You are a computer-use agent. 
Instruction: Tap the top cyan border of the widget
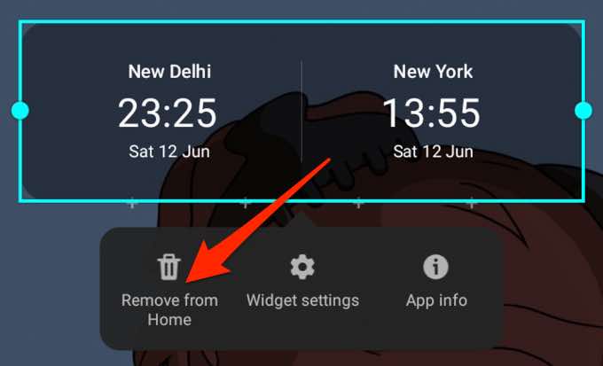[301, 21]
